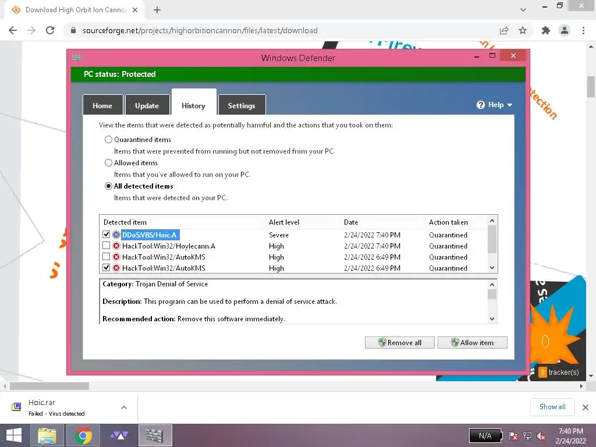
Task: Click the severe threat icon beside DDoS:VBS/Hoic.A
Action: (116, 235)
